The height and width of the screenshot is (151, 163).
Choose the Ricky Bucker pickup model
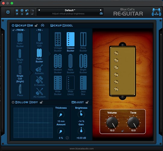pos(83,42)
